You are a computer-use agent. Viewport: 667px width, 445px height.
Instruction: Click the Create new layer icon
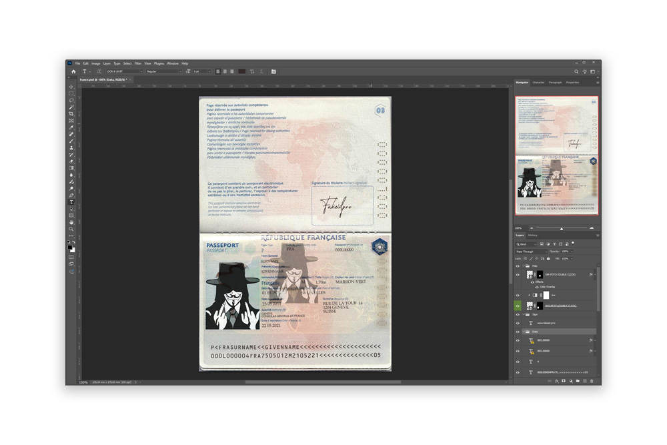point(585,381)
